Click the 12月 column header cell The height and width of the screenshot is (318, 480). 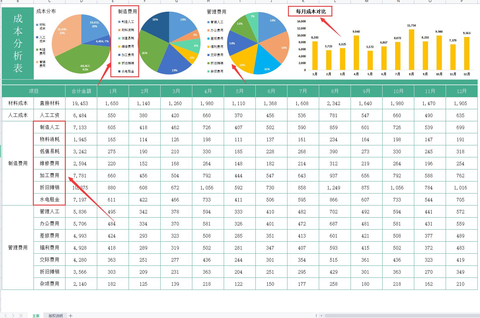tap(462, 91)
